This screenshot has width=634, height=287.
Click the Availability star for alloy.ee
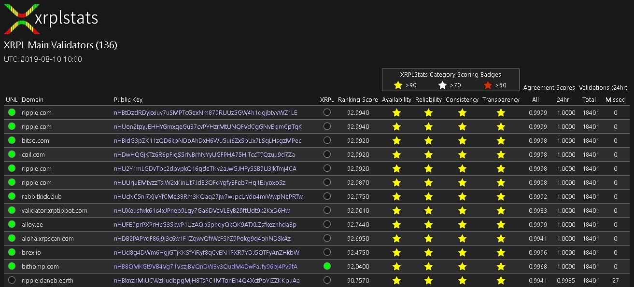coord(396,225)
